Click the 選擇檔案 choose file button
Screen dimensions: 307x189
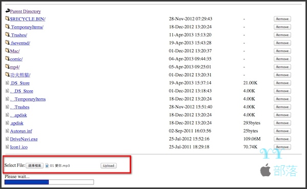[x=35, y=165]
